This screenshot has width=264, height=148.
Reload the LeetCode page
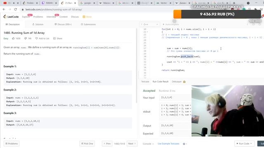coord(16,9)
